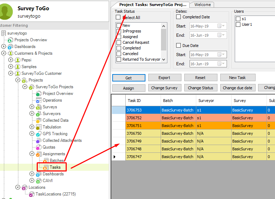This screenshot has height=199, width=275.
Task: Click the Customers & Projects gear icon
Action: (x=10, y=53)
